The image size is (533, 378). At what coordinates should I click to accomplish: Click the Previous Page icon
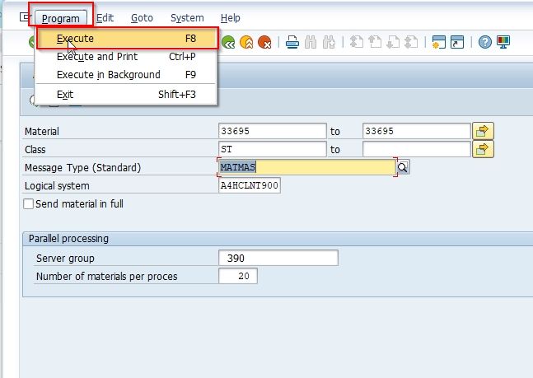(375, 43)
